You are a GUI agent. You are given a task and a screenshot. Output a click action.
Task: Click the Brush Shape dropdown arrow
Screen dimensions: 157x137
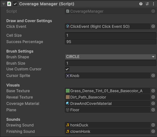153,57
